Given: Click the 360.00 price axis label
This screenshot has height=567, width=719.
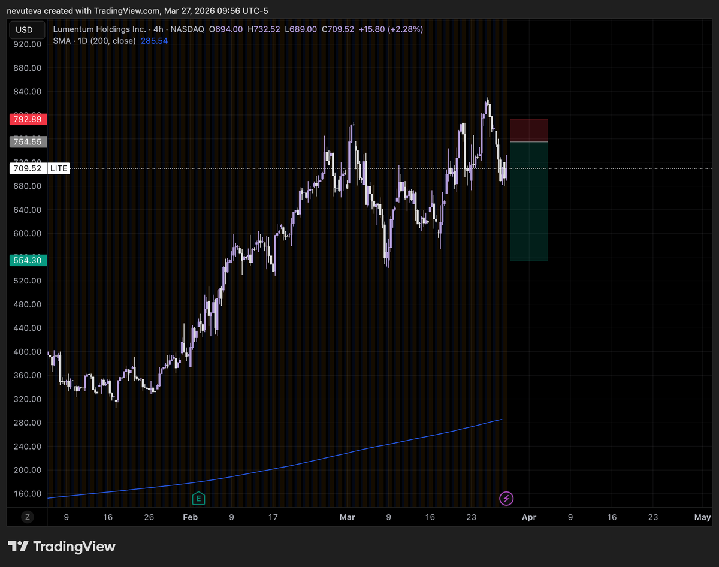Looking at the screenshot, I should click(x=28, y=376).
